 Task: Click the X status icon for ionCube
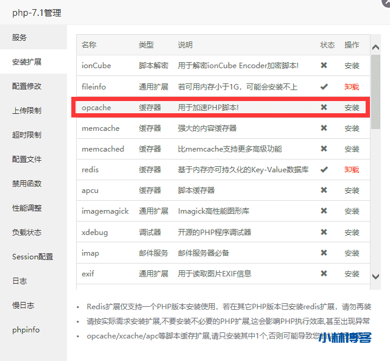pos(324,66)
